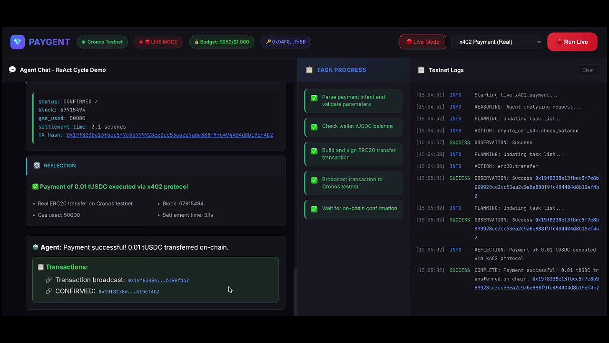Click link icon next to CONFIRMED row
609x343 pixels.
(x=49, y=291)
